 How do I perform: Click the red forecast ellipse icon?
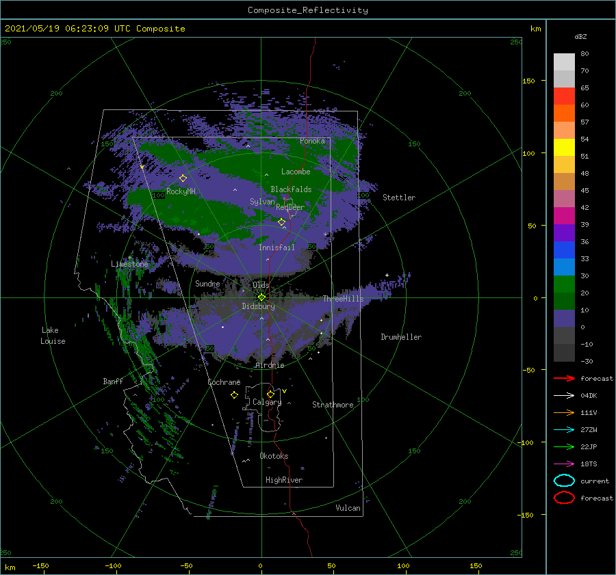(x=564, y=498)
